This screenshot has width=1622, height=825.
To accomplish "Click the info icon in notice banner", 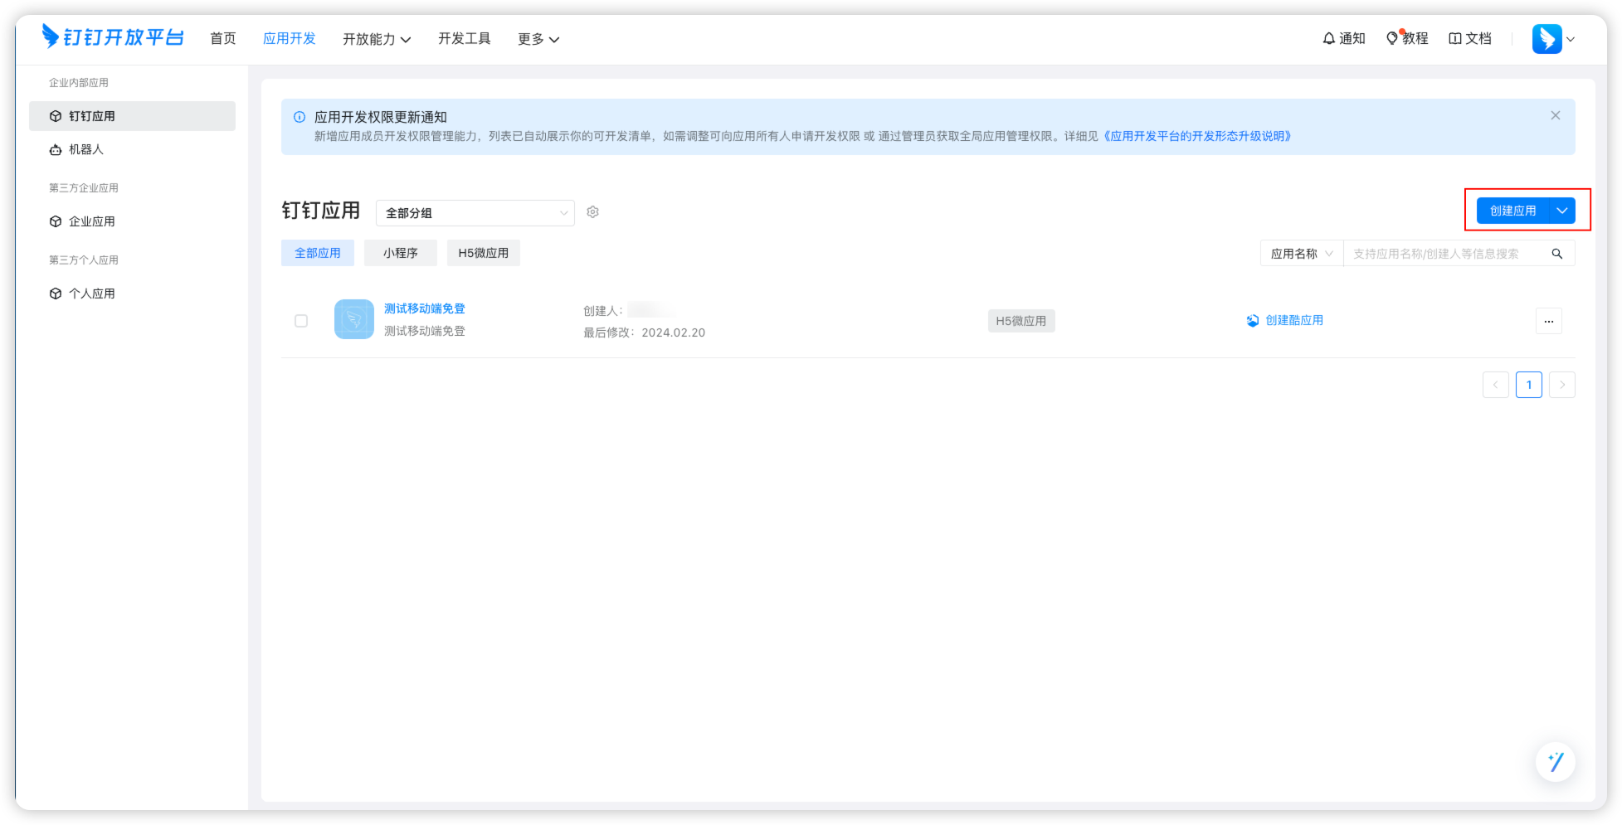I will (300, 117).
